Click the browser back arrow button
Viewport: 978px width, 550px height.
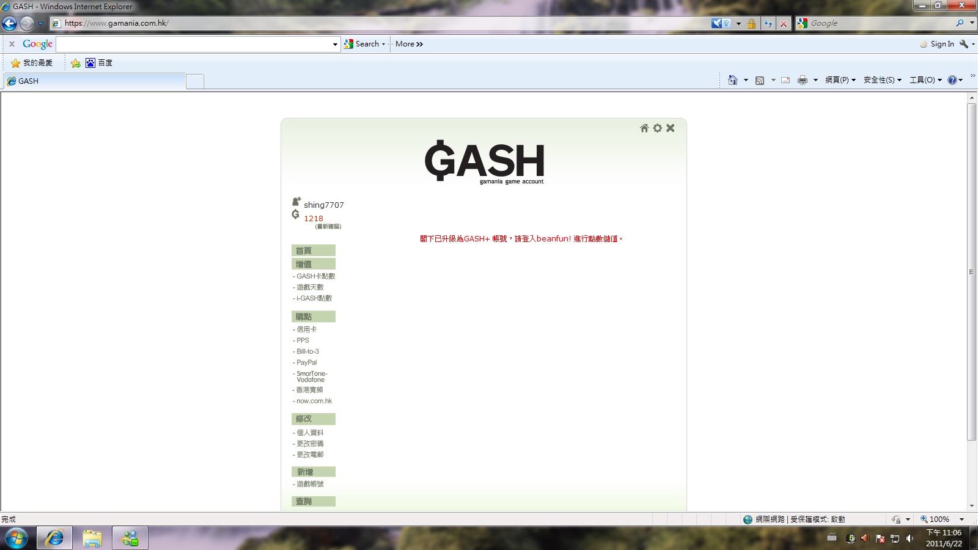(10, 24)
